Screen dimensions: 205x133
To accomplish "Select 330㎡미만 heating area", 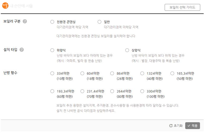I will click(142, 91).
